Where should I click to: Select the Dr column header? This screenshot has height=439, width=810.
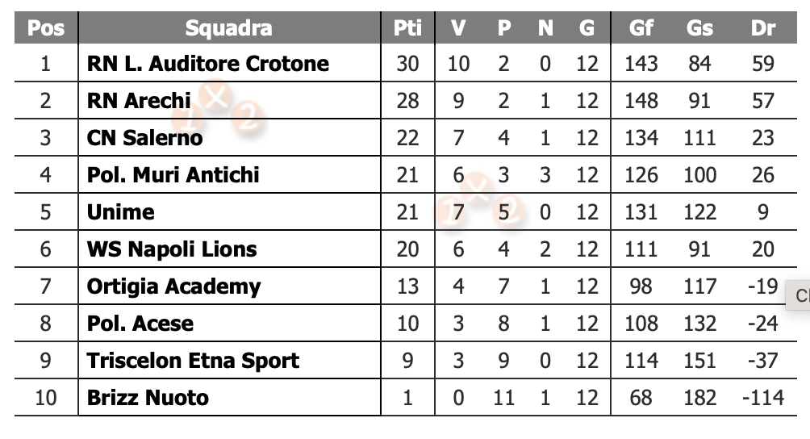(762, 28)
